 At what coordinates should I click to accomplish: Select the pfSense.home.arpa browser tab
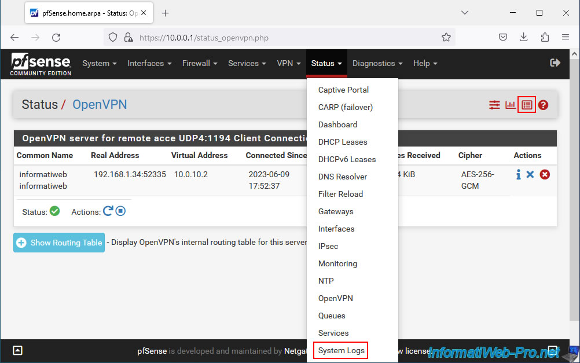(x=89, y=13)
